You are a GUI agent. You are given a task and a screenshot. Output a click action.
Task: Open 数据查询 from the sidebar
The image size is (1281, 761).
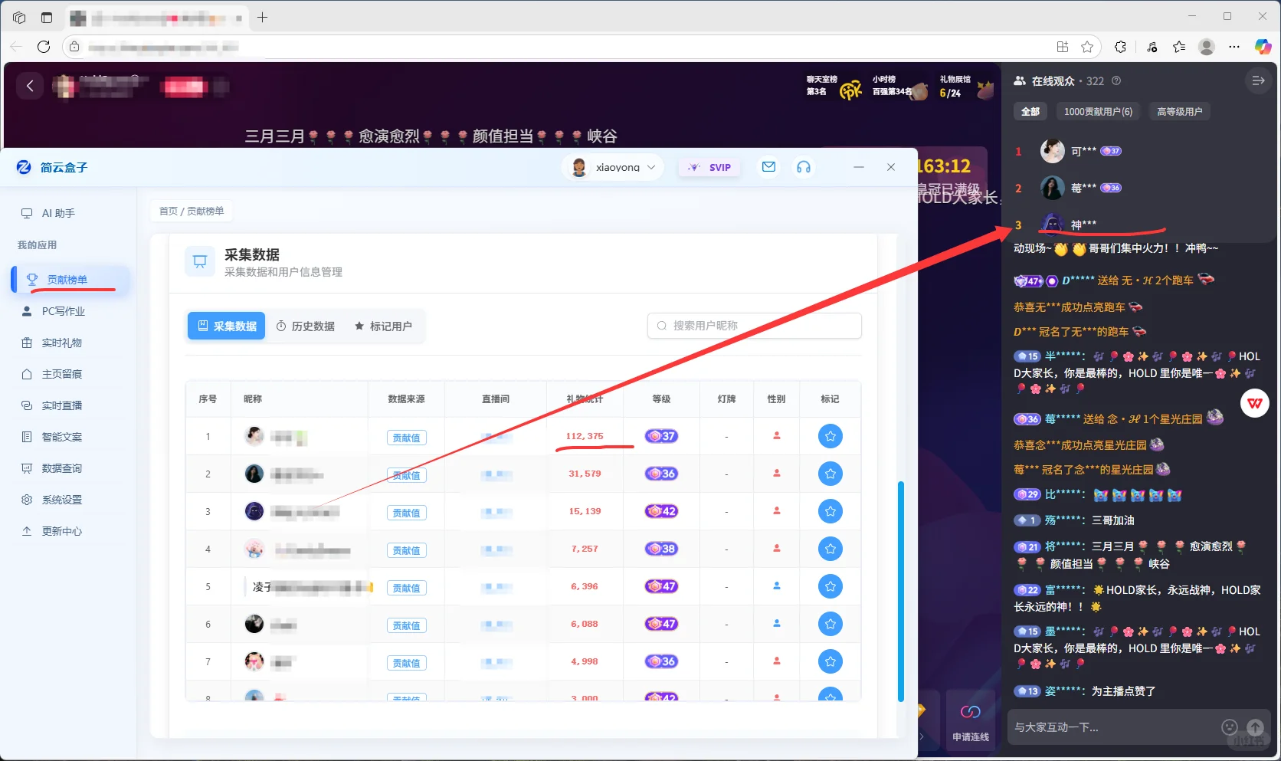coord(60,467)
